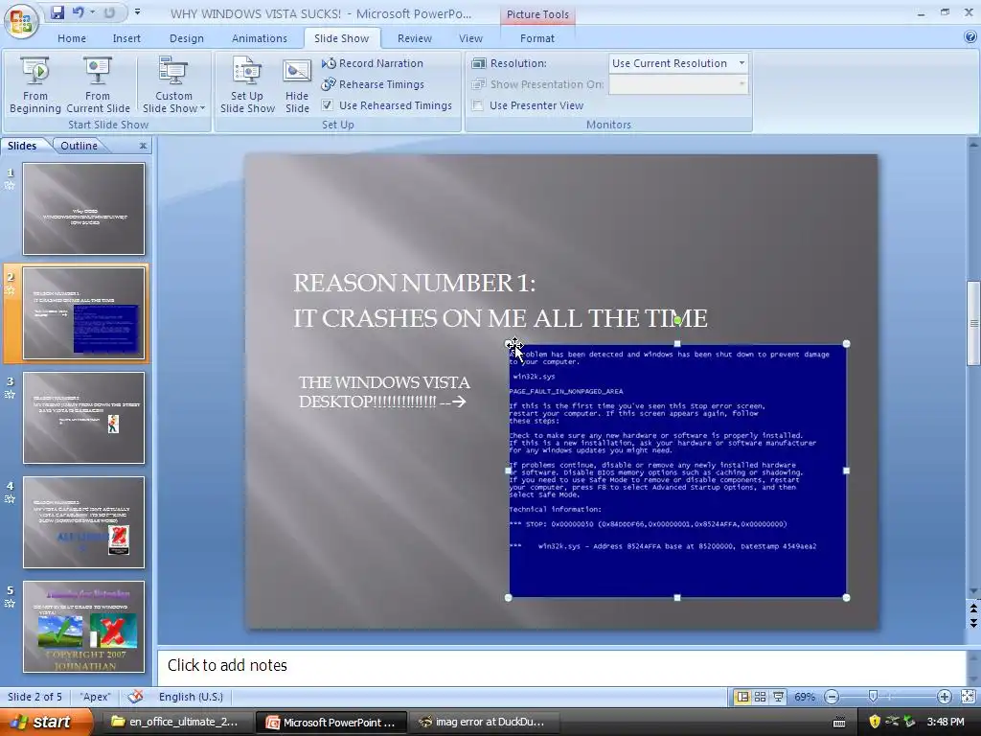The image size is (981, 736).
Task: Open the Picture Tools Format tab
Action: point(536,38)
